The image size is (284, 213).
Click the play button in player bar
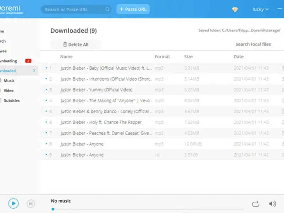tap(13, 203)
